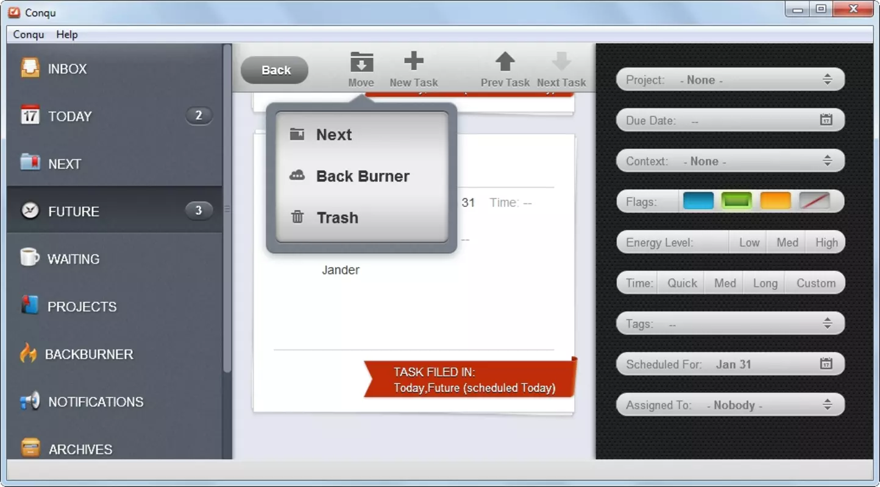Select INBOX label in sidebar

[67, 69]
